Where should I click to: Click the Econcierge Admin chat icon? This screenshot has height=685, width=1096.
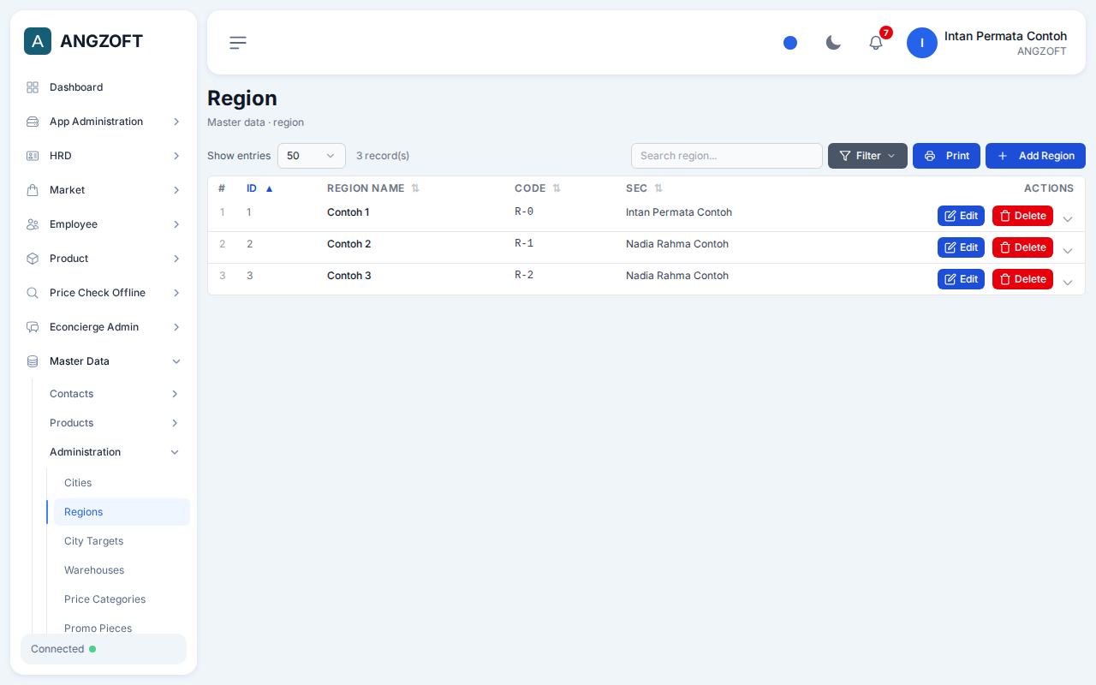click(x=33, y=327)
